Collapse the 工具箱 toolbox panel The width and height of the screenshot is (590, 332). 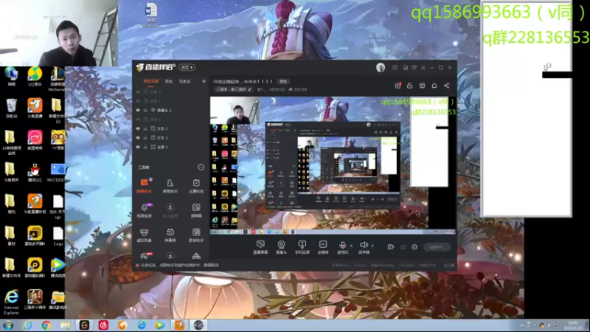(201, 167)
